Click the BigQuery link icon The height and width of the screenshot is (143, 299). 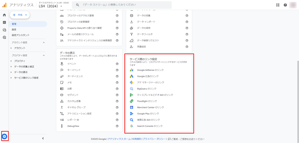[131, 89]
